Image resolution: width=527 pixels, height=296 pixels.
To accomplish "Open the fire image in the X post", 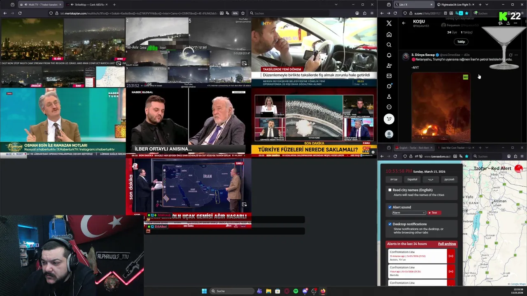I will coord(441,108).
